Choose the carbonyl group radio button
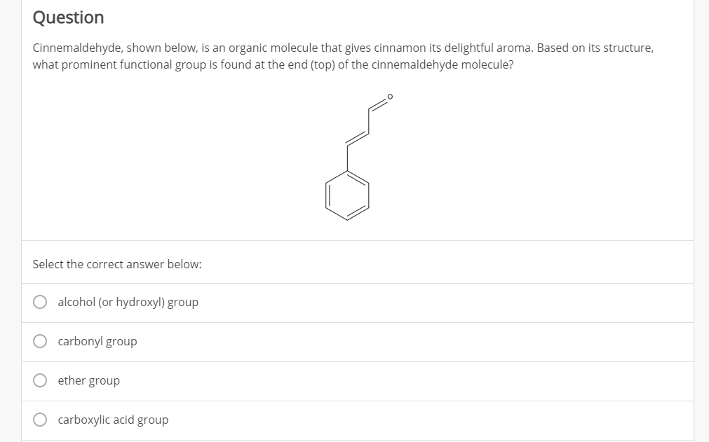Viewport: 709px width, 442px height. [41, 342]
